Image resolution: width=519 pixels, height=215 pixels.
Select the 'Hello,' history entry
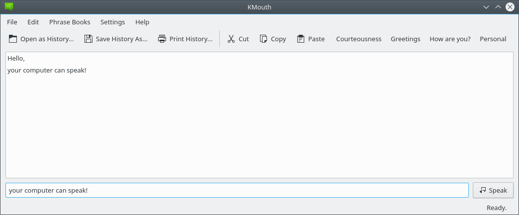[x=16, y=59]
